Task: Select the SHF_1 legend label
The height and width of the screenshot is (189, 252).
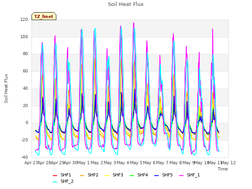Action: pos(193,175)
